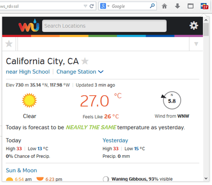Open the search engine selector dropdown
This screenshot has width=212, height=185.
pyautogui.click(x=104, y=6)
